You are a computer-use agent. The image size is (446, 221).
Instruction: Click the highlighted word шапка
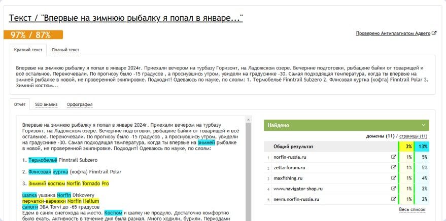coord(29,196)
